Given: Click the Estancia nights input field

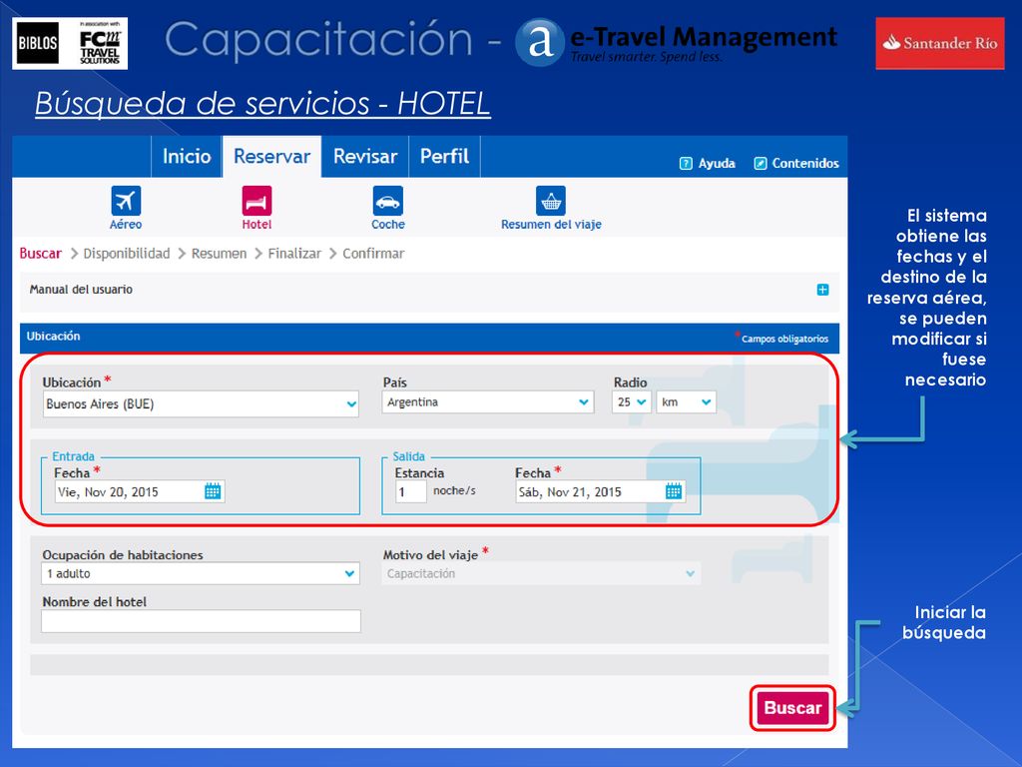Looking at the screenshot, I should [x=410, y=491].
